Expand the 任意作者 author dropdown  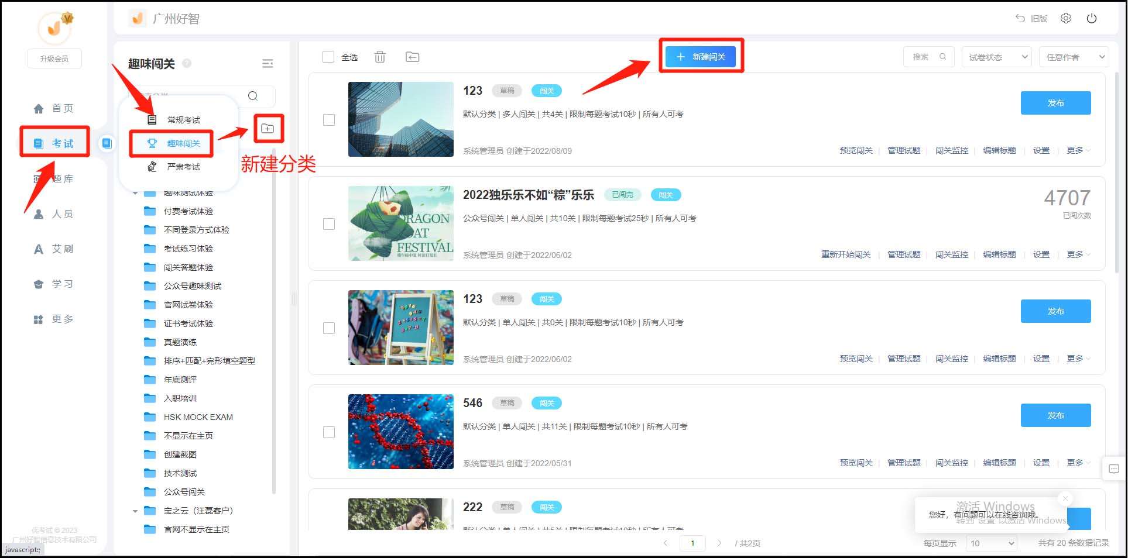1074,57
